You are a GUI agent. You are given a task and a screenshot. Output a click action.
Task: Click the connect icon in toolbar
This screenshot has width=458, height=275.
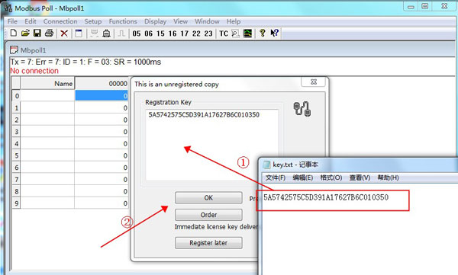[94, 34]
